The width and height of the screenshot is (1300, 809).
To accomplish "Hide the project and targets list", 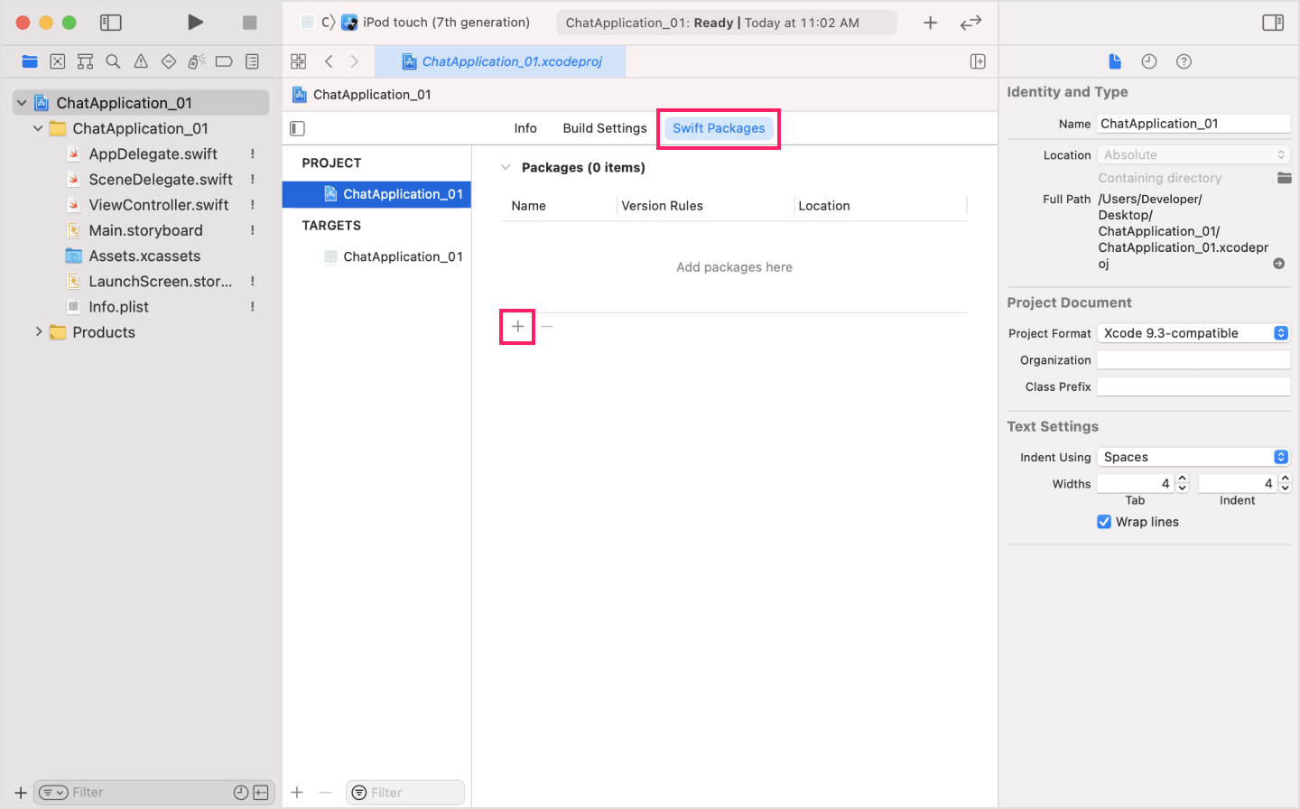I will (x=298, y=128).
